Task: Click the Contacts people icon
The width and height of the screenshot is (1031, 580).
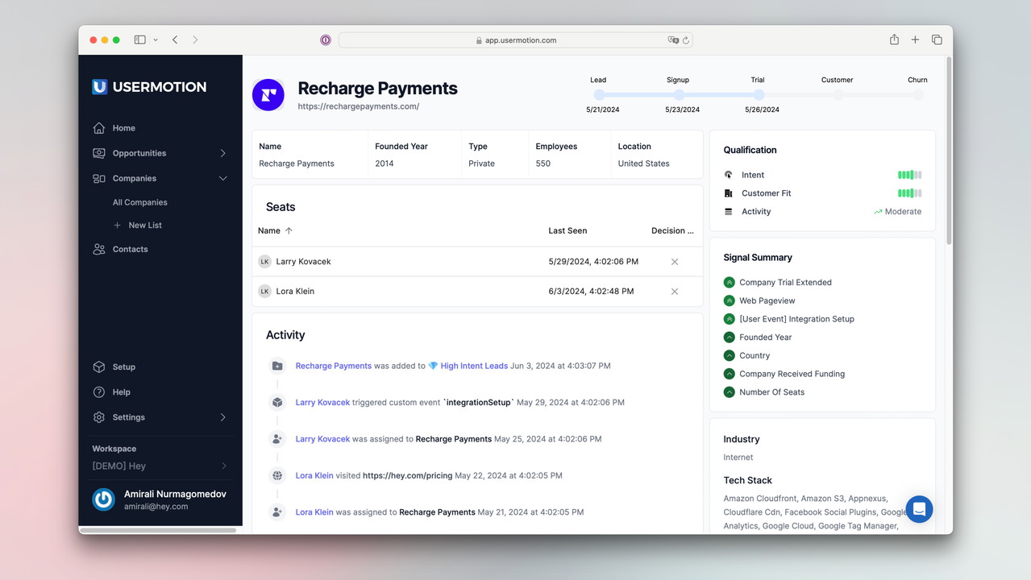Action: tap(99, 250)
